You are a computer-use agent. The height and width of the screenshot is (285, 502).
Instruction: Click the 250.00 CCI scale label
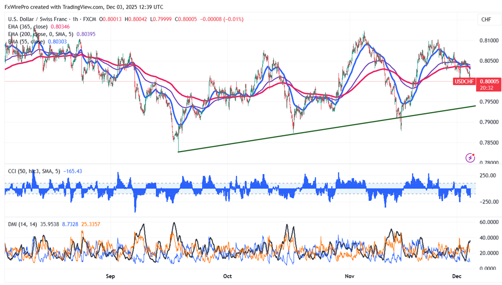click(488, 175)
